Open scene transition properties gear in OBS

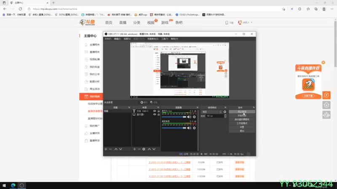[225, 112]
